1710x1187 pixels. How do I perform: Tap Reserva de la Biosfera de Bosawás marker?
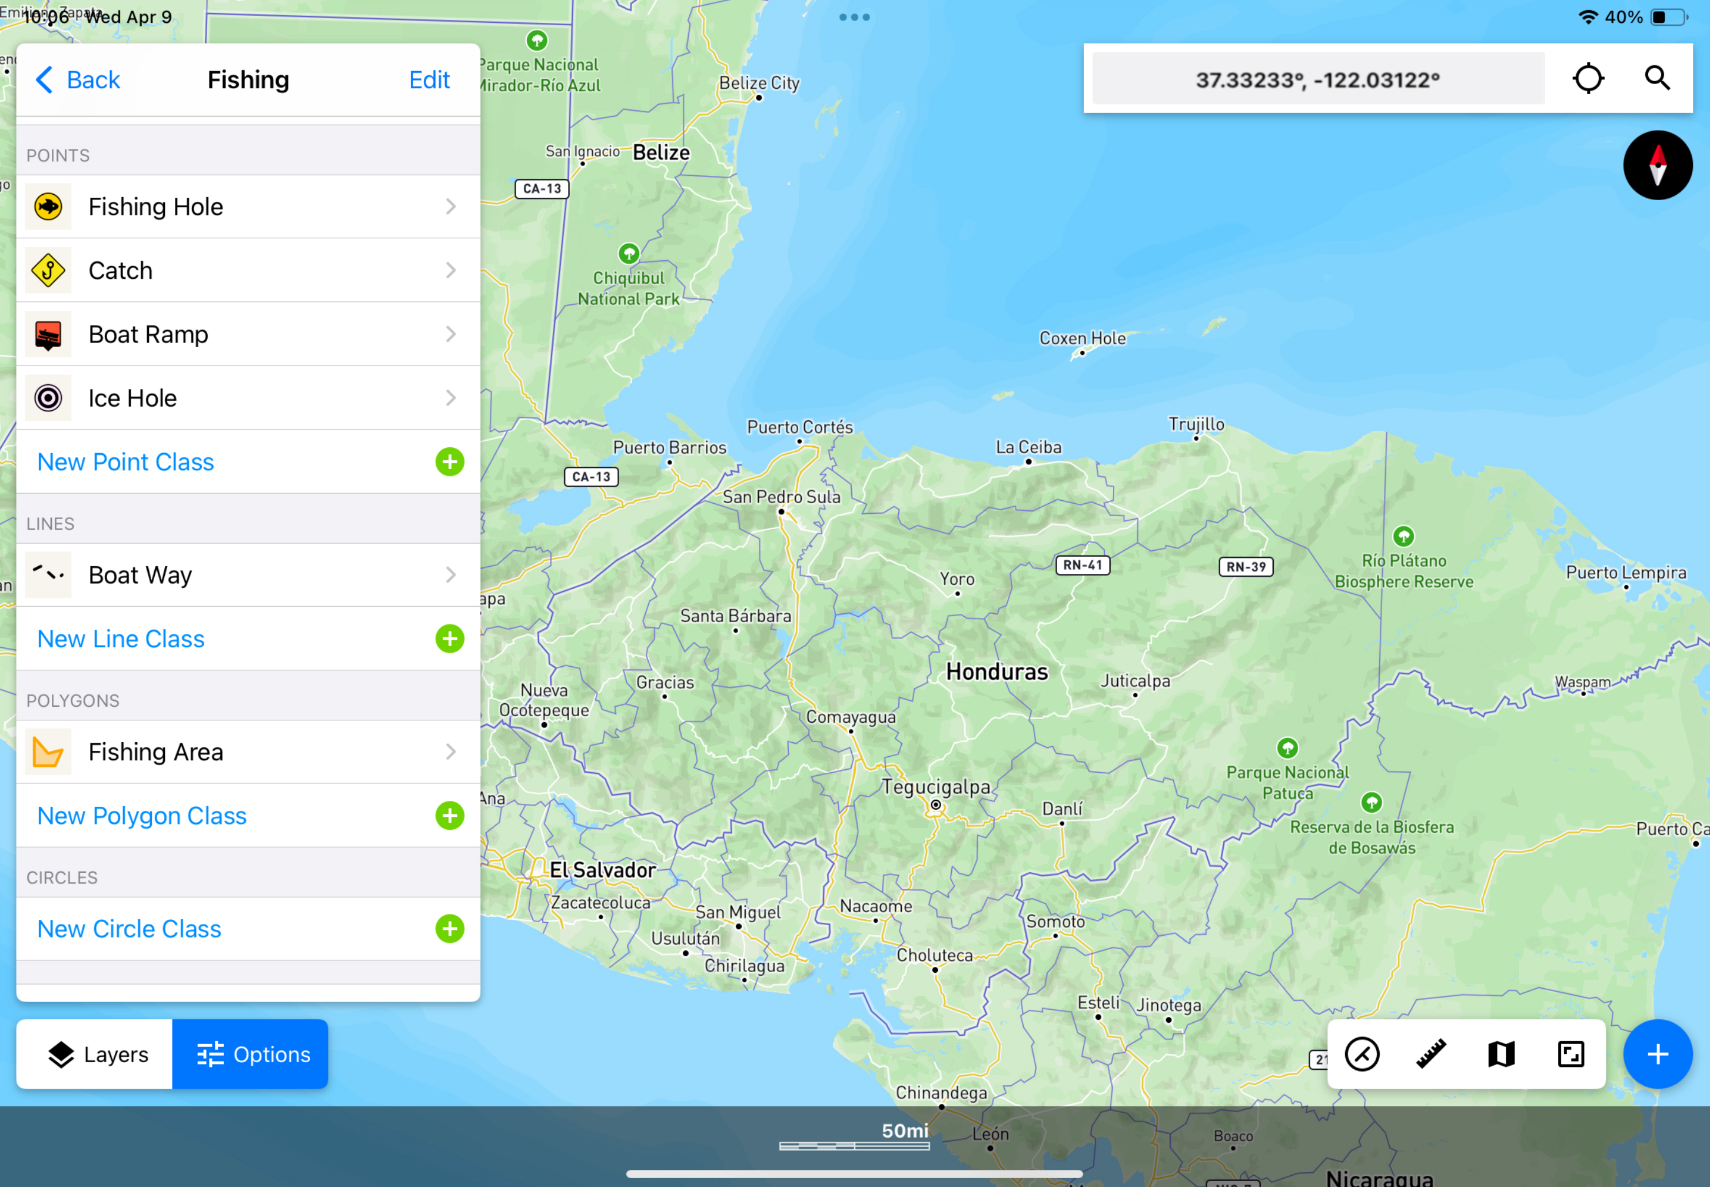[x=1372, y=803]
